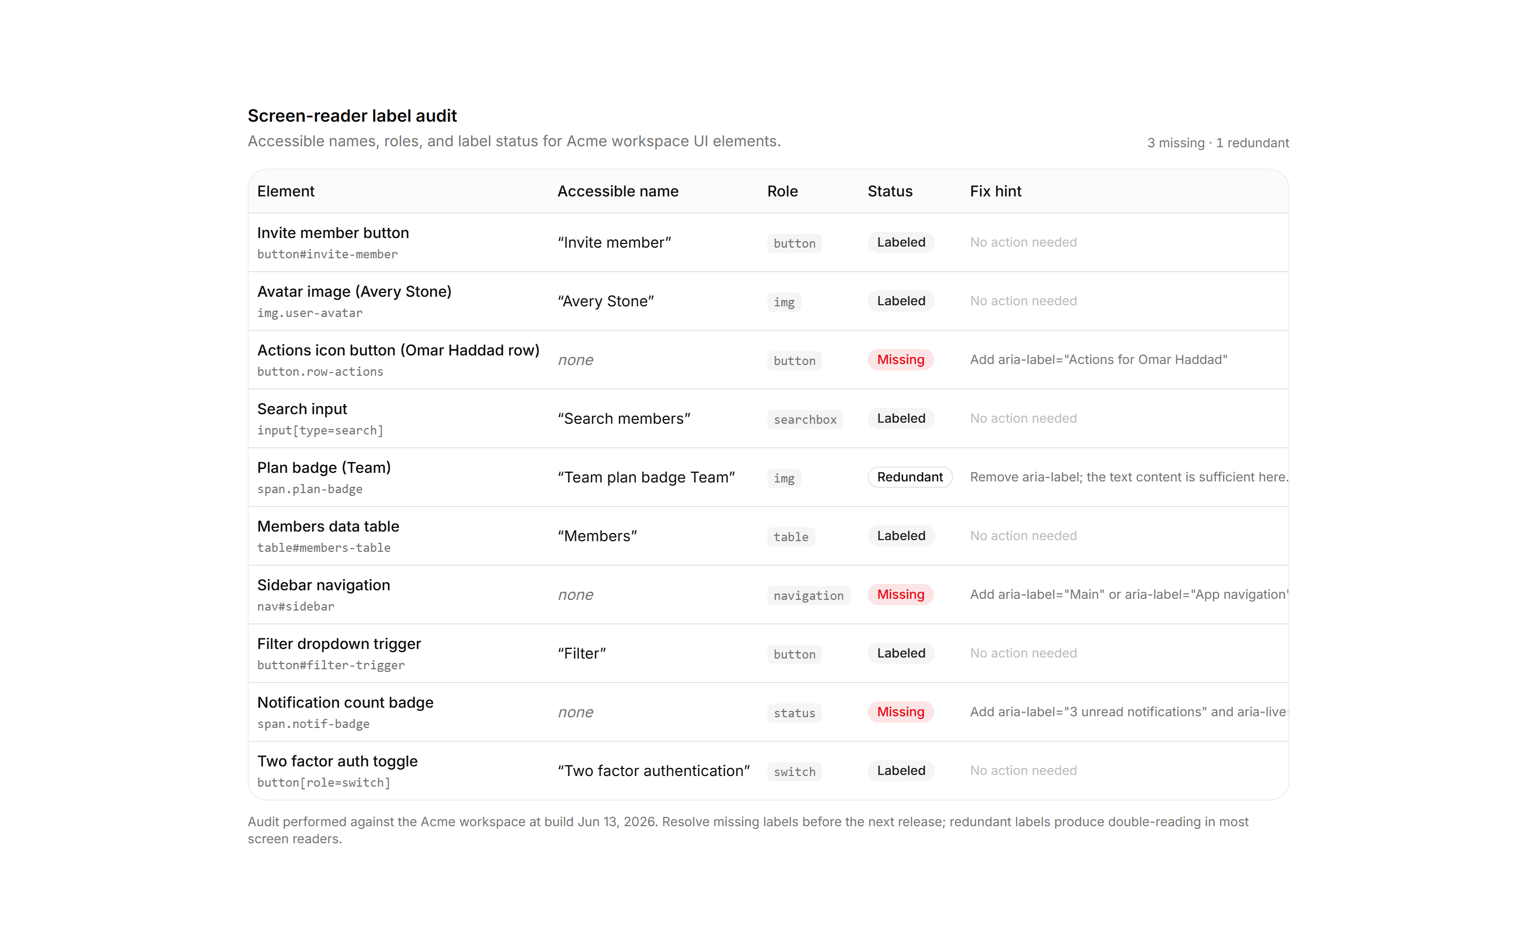
Task: Click the button#invite-member selector text
Action: [x=327, y=254]
